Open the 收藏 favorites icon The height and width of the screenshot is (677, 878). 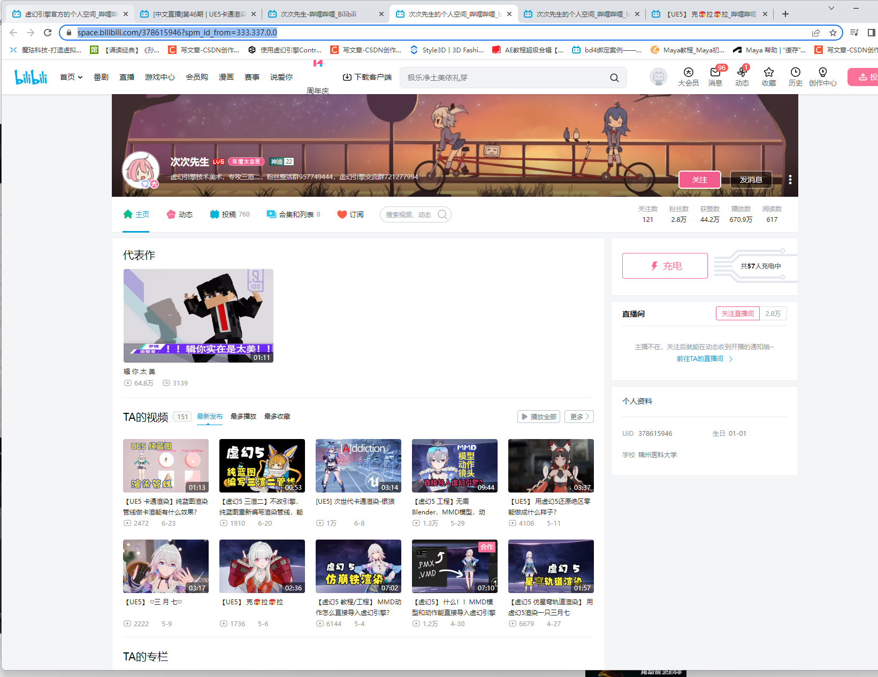click(769, 77)
